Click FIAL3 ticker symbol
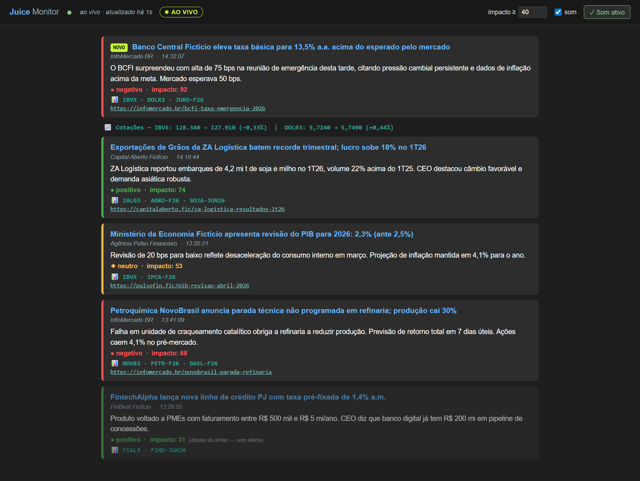The width and height of the screenshot is (640, 481). pos(131,450)
